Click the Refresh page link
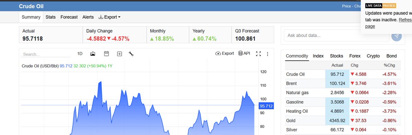This screenshot has width=412, height=135. coord(388,23)
